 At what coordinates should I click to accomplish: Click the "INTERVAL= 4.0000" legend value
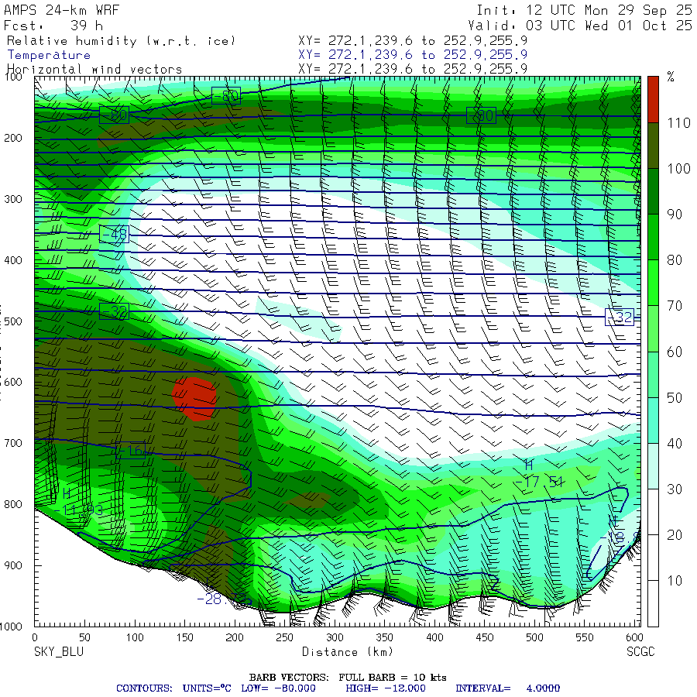(507, 688)
